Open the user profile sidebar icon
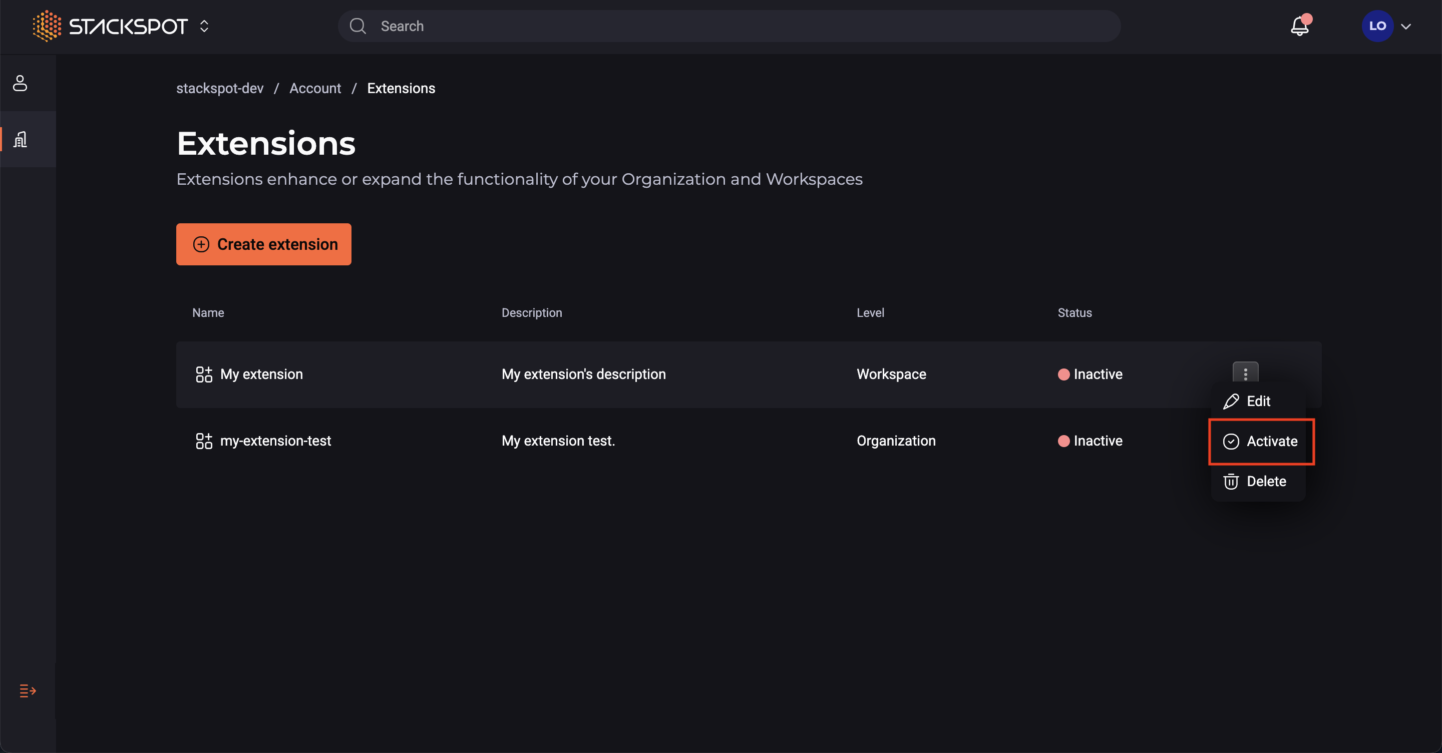 20,83
